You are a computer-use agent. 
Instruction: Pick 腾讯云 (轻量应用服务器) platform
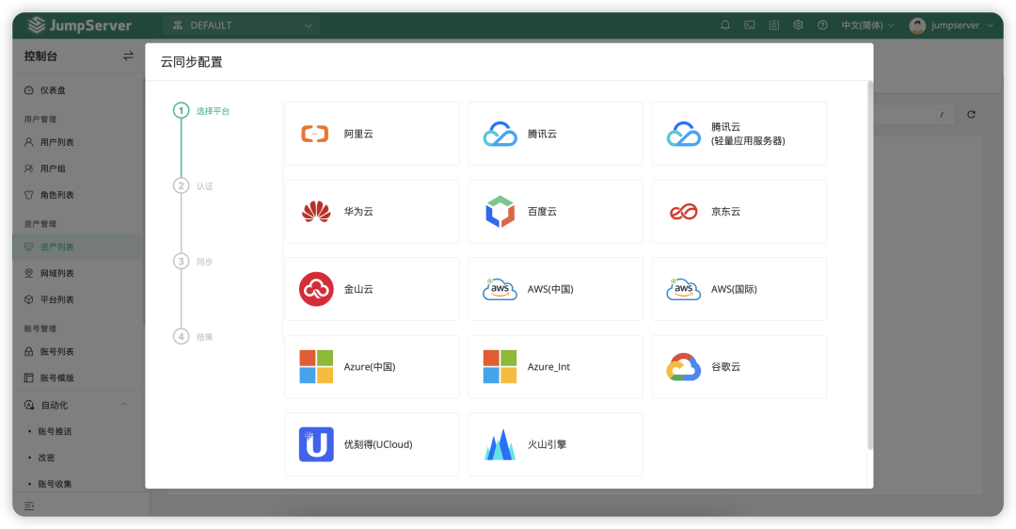(739, 134)
